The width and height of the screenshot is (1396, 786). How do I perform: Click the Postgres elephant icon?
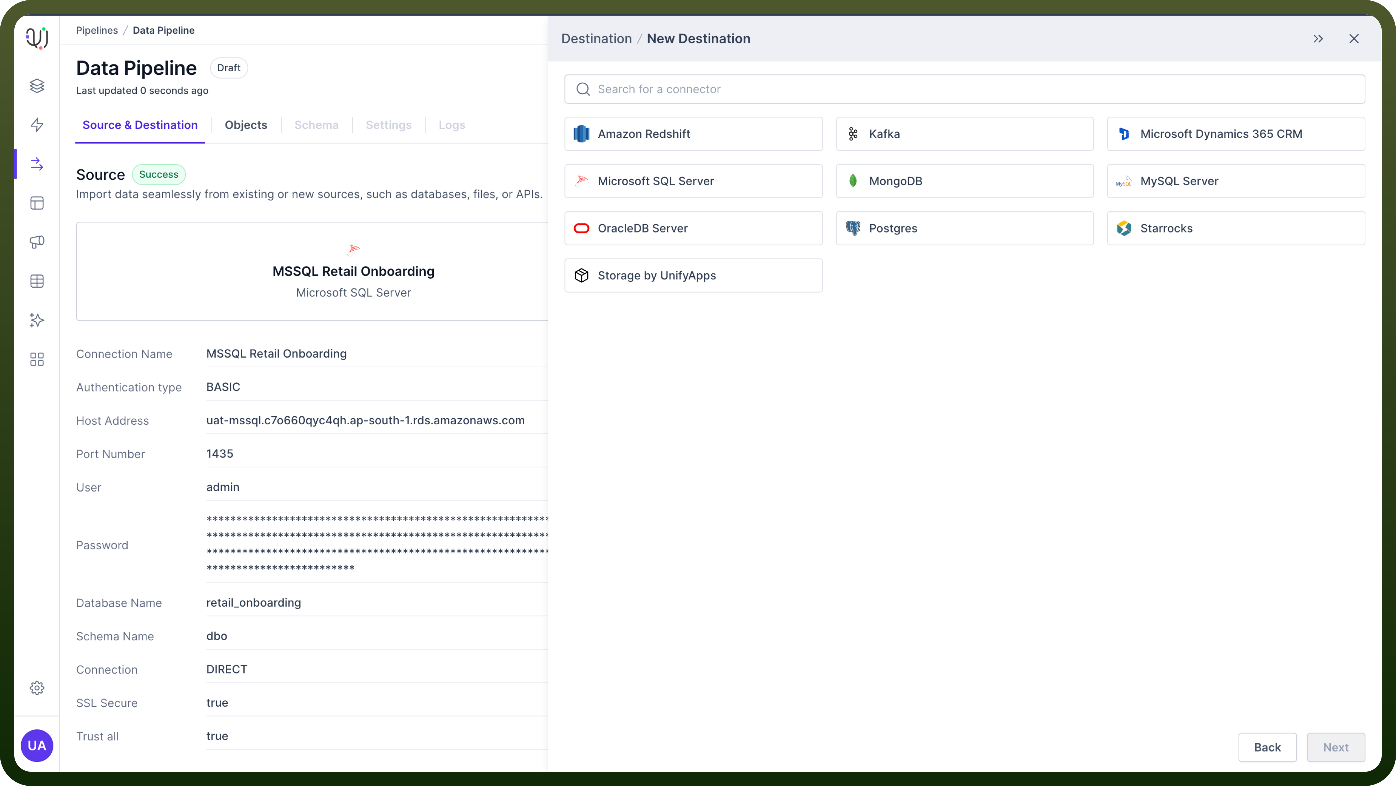point(853,228)
